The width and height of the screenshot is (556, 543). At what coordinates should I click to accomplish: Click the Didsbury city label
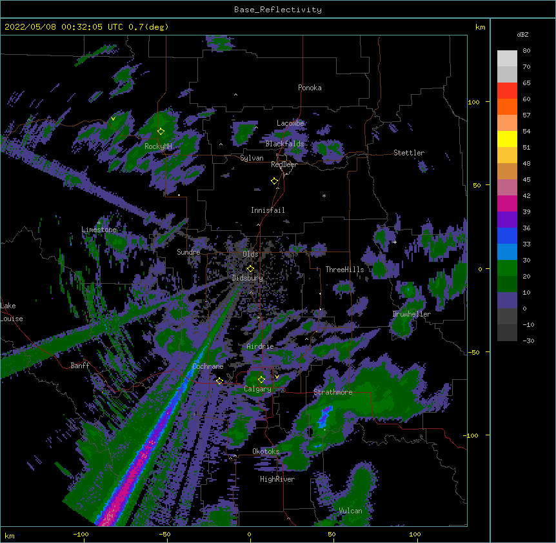coord(248,278)
